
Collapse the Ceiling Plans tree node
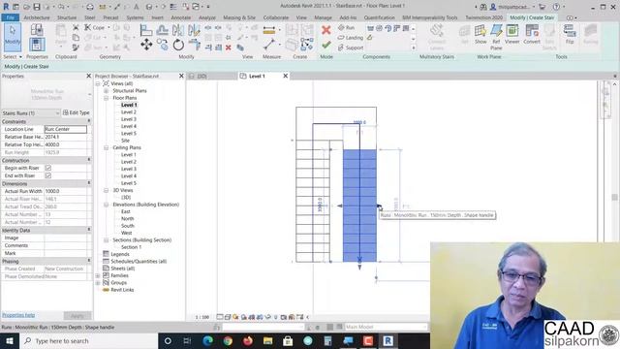click(x=106, y=147)
